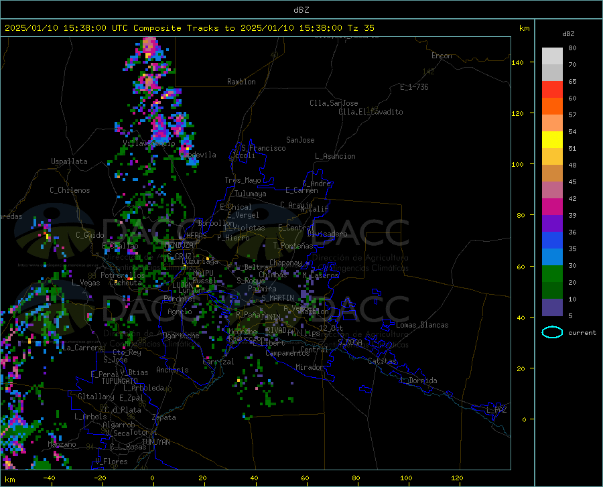
Task: Click the 'Tres_Mayo' map label
Action: click(x=243, y=180)
